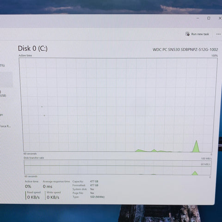Click the Disk 0 (C:) heading
222x222 pixels.
(33, 49)
